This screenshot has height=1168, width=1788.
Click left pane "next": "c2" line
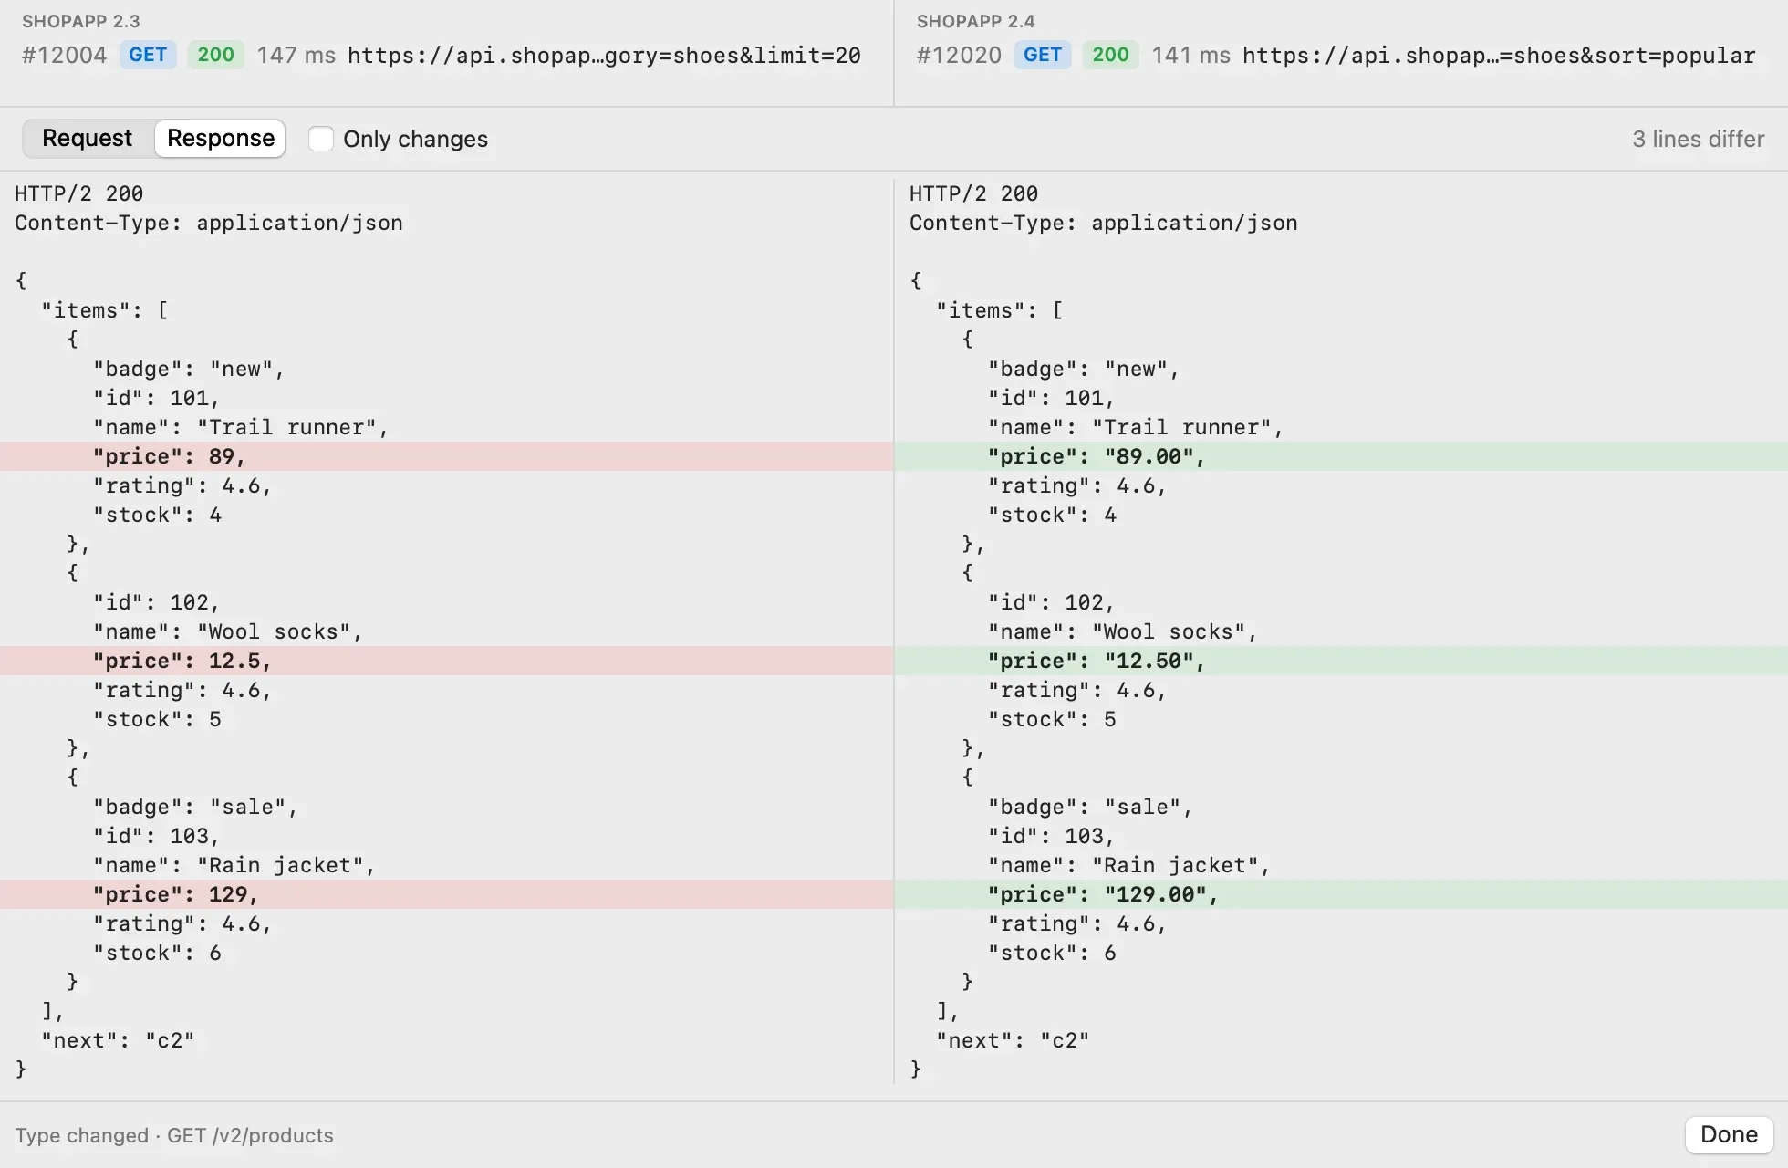(118, 1040)
